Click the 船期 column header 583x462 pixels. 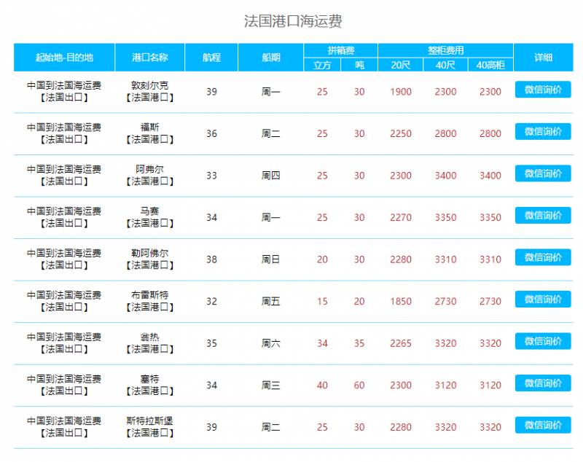(269, 58)
